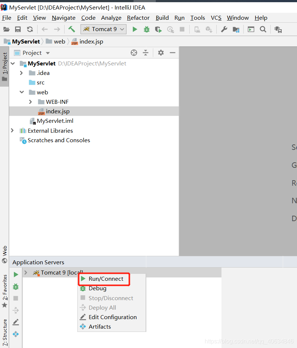297x348 pixels.
Task: Select the src folder in project tree
Action: pos(40,83)
